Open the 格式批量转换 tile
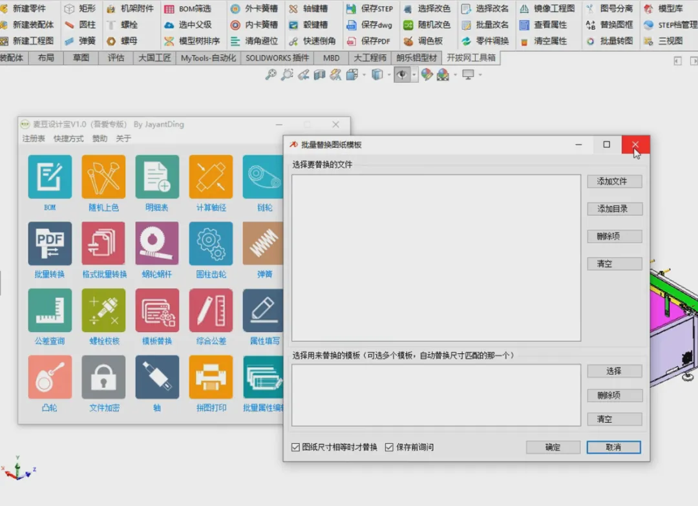 (103, 244)
